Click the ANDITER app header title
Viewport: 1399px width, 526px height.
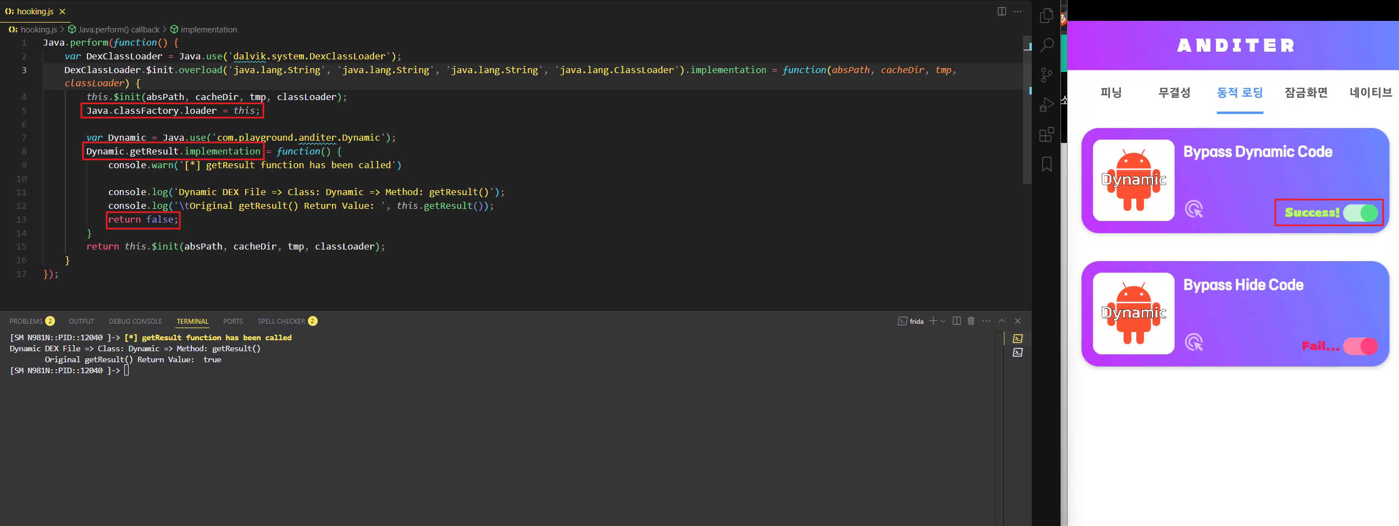click(1236, 46)
